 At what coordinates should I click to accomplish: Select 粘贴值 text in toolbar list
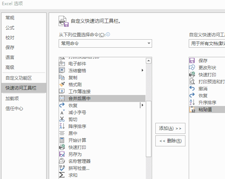205,109
